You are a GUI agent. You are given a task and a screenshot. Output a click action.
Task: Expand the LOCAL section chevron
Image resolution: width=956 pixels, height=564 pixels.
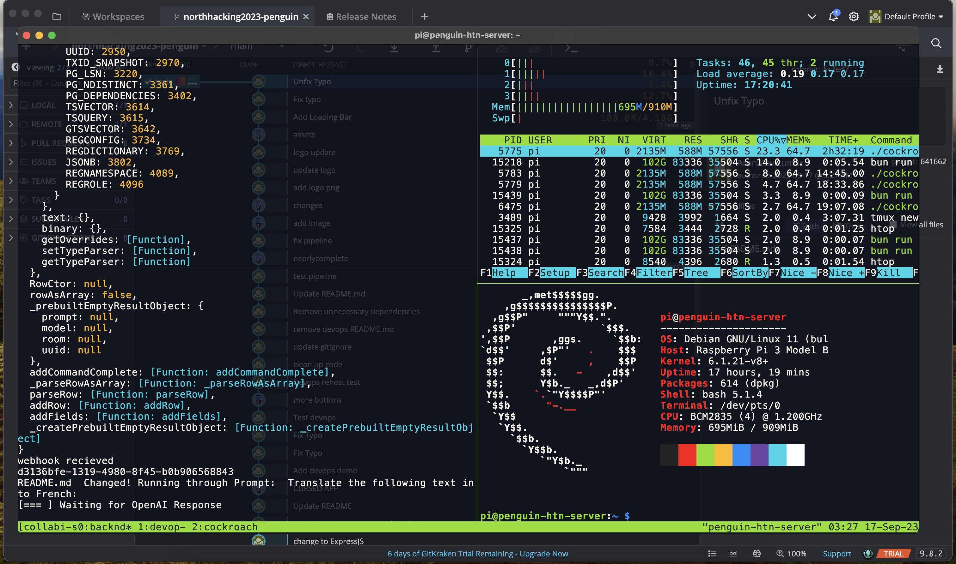tap(11, 105)
